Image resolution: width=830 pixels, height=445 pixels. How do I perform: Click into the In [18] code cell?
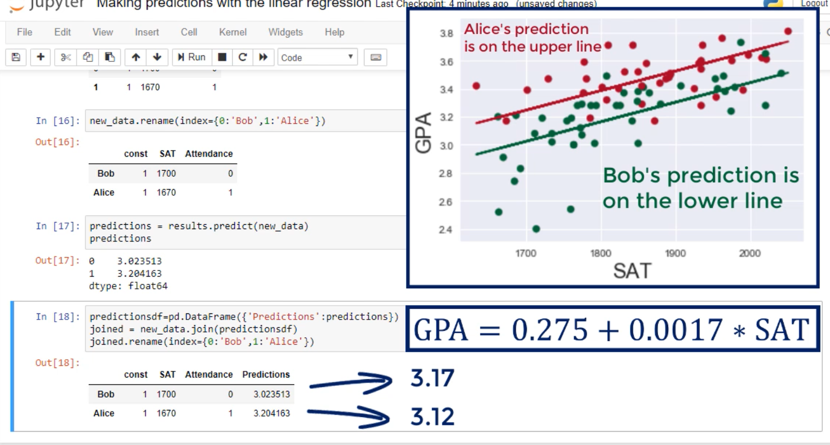246,329
